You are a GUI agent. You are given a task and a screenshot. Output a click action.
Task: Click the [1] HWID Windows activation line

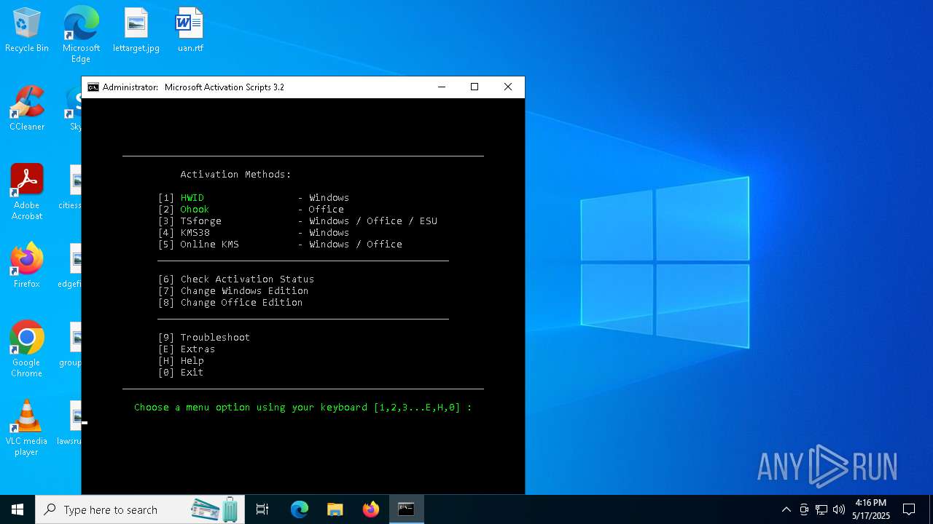(254, 198)
